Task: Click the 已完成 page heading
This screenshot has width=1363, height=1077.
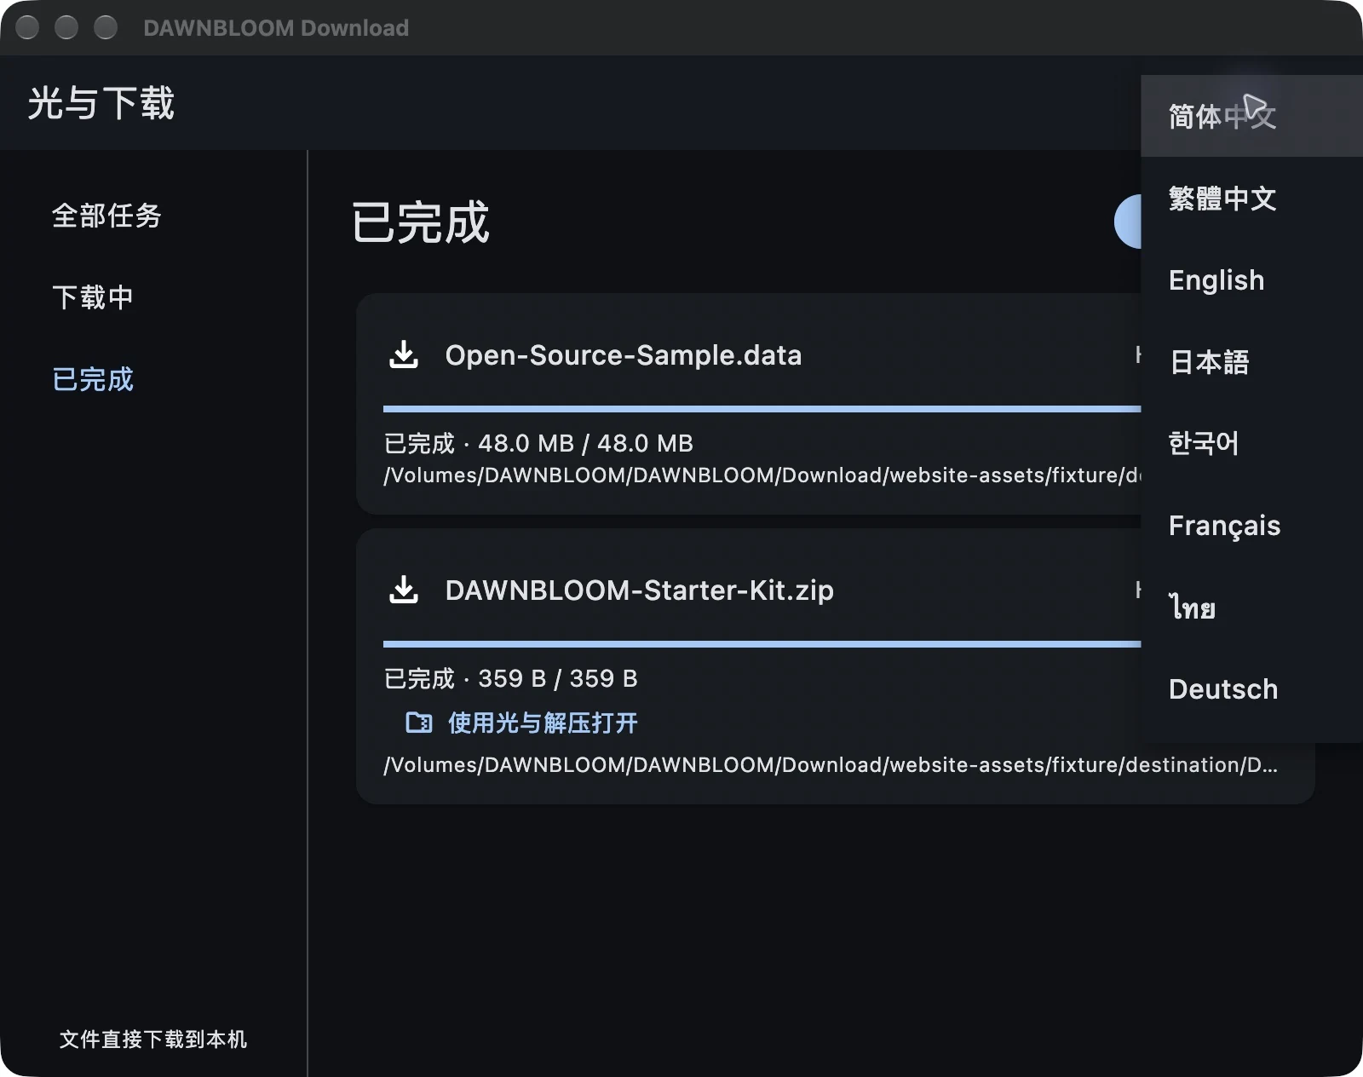Action: click(x=421, y=222)
